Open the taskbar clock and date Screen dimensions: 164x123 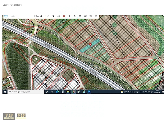(x=157, y=92)
